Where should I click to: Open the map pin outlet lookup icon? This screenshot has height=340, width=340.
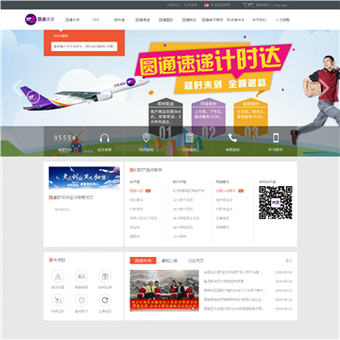[145, 138]
